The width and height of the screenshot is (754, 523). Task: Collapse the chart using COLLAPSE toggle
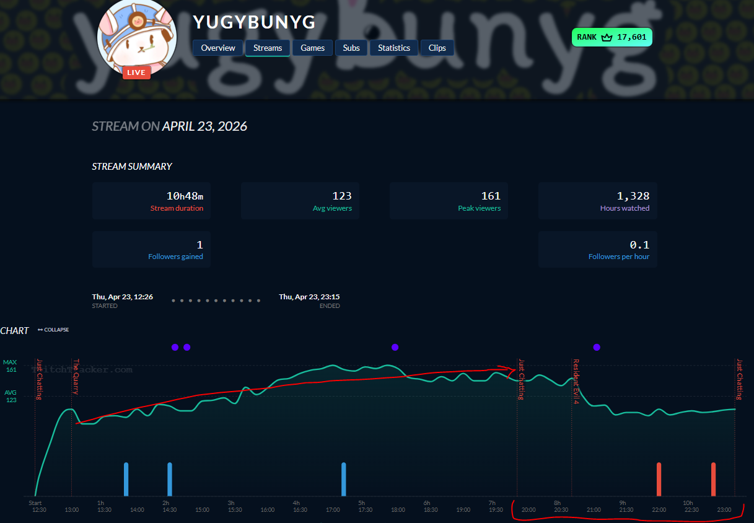(53, 330)
